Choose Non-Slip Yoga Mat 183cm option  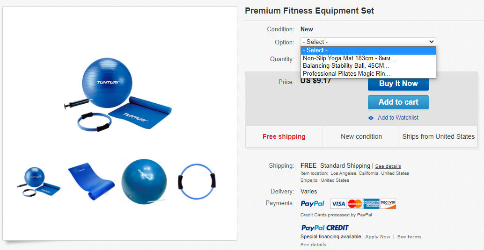tap(350, 58)
